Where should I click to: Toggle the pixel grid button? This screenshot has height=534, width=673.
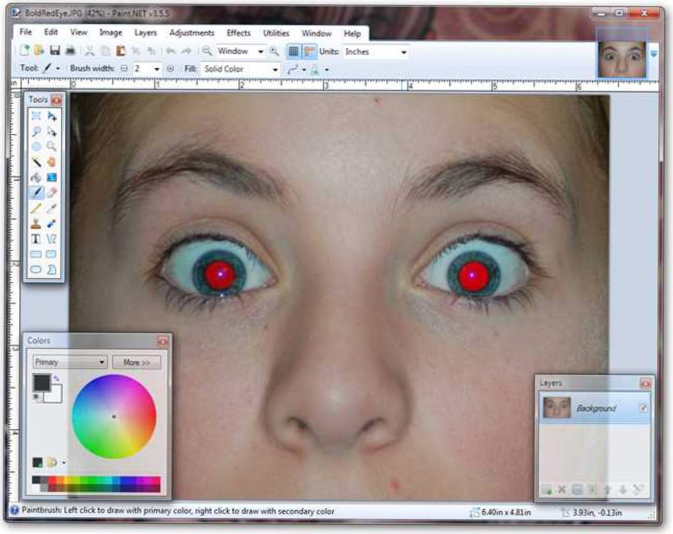(x=293, y=51)
